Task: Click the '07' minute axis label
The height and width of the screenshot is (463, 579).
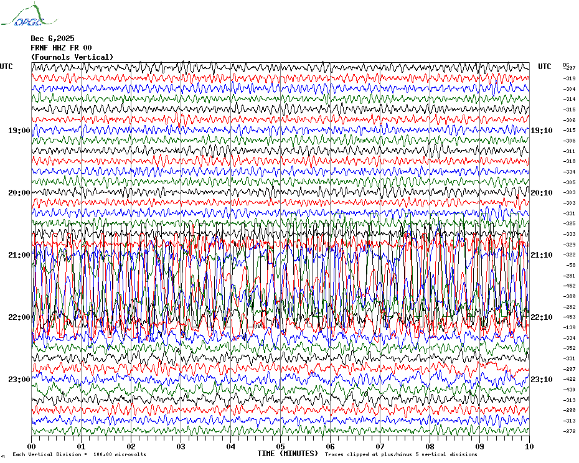Action: (x=380, y=446)
